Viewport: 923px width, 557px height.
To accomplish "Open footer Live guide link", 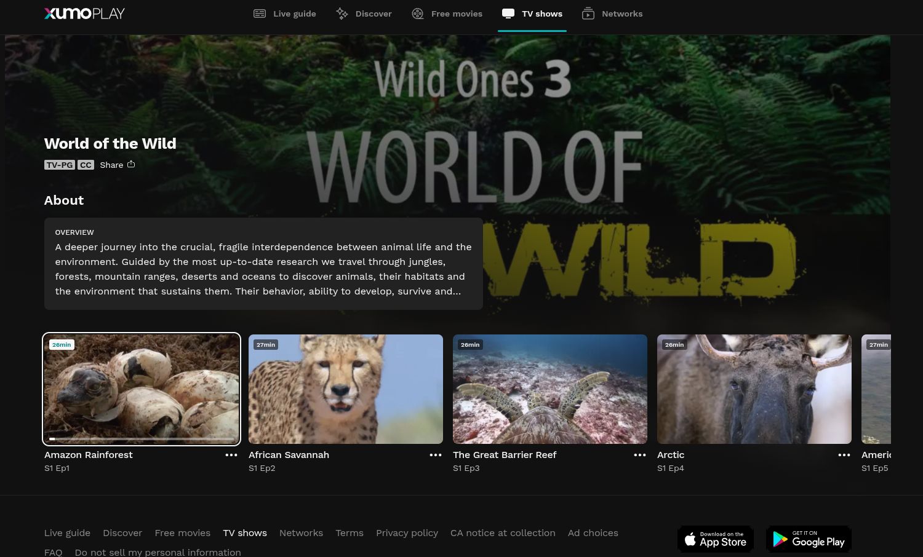I will point(67,533).
